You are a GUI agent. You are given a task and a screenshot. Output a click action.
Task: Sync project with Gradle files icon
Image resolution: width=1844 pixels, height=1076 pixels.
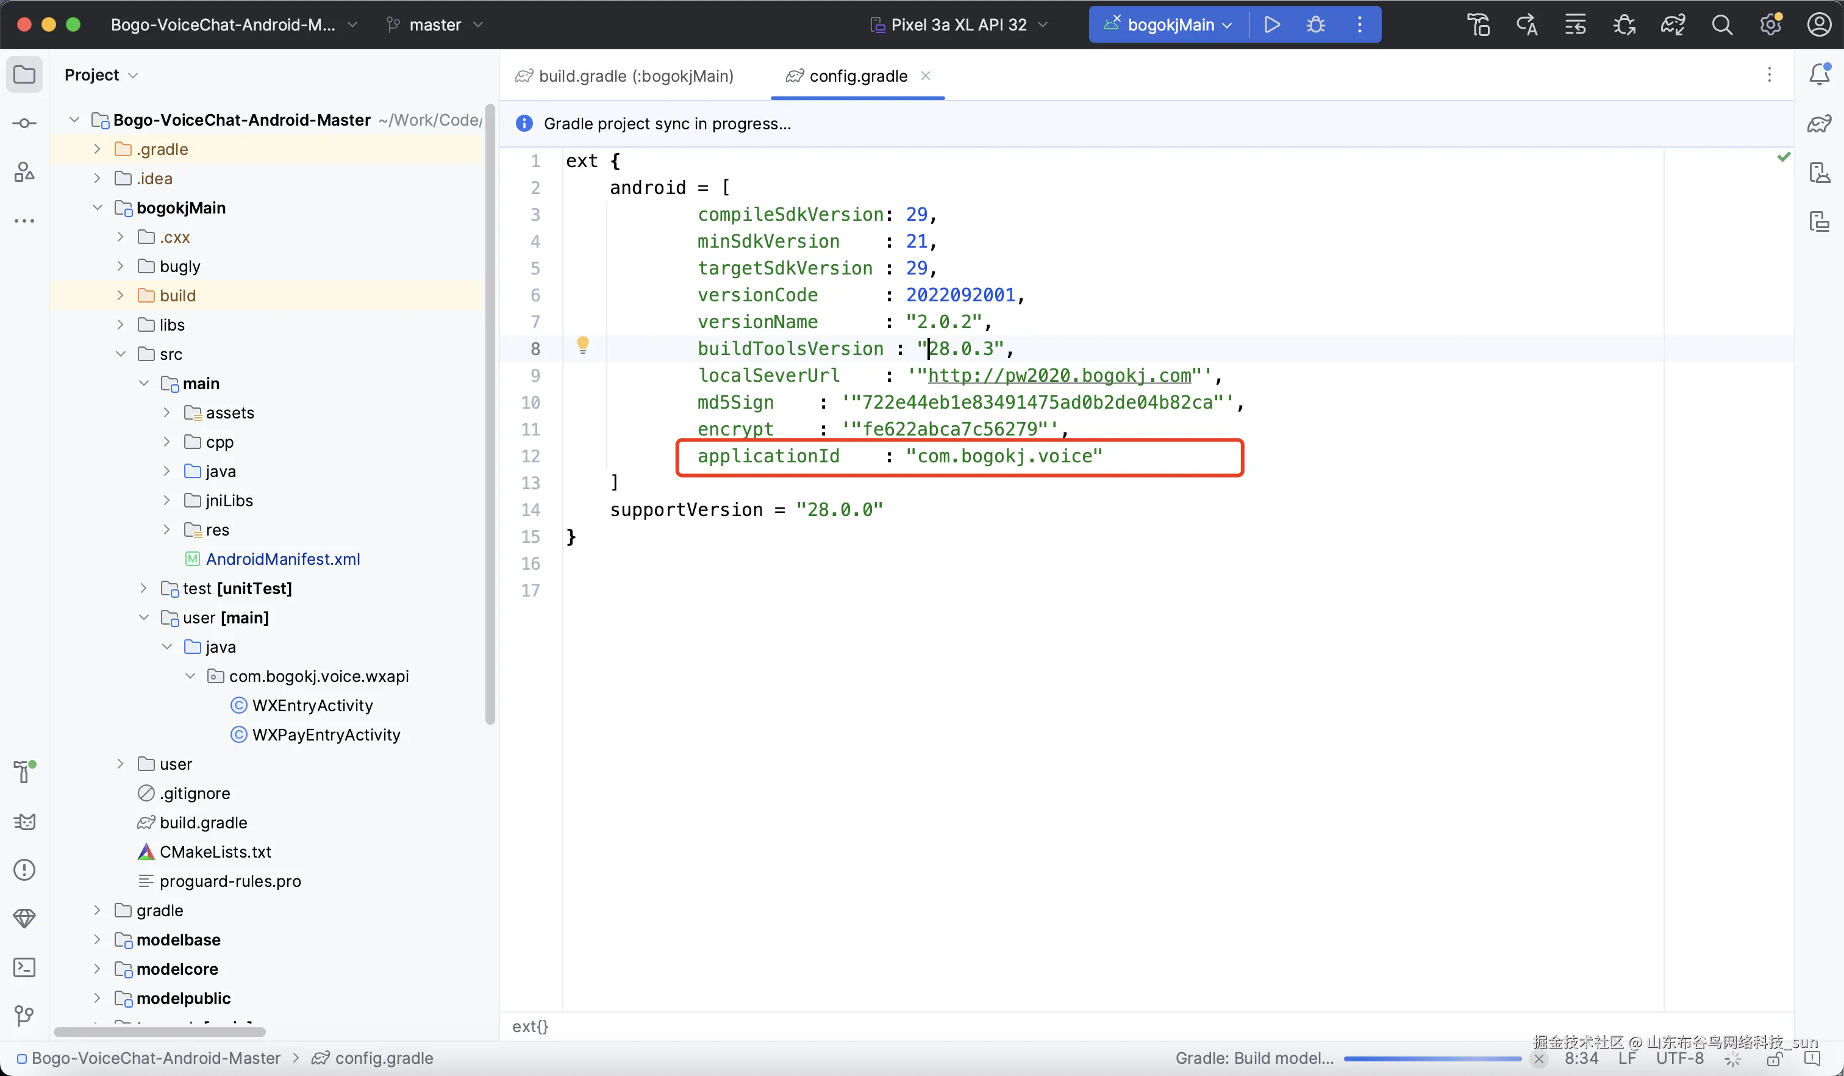1673,25
